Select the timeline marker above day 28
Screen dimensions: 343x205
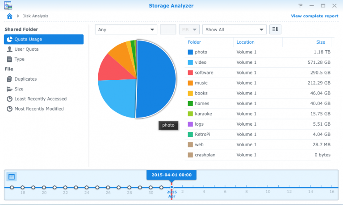pos(129,187)
